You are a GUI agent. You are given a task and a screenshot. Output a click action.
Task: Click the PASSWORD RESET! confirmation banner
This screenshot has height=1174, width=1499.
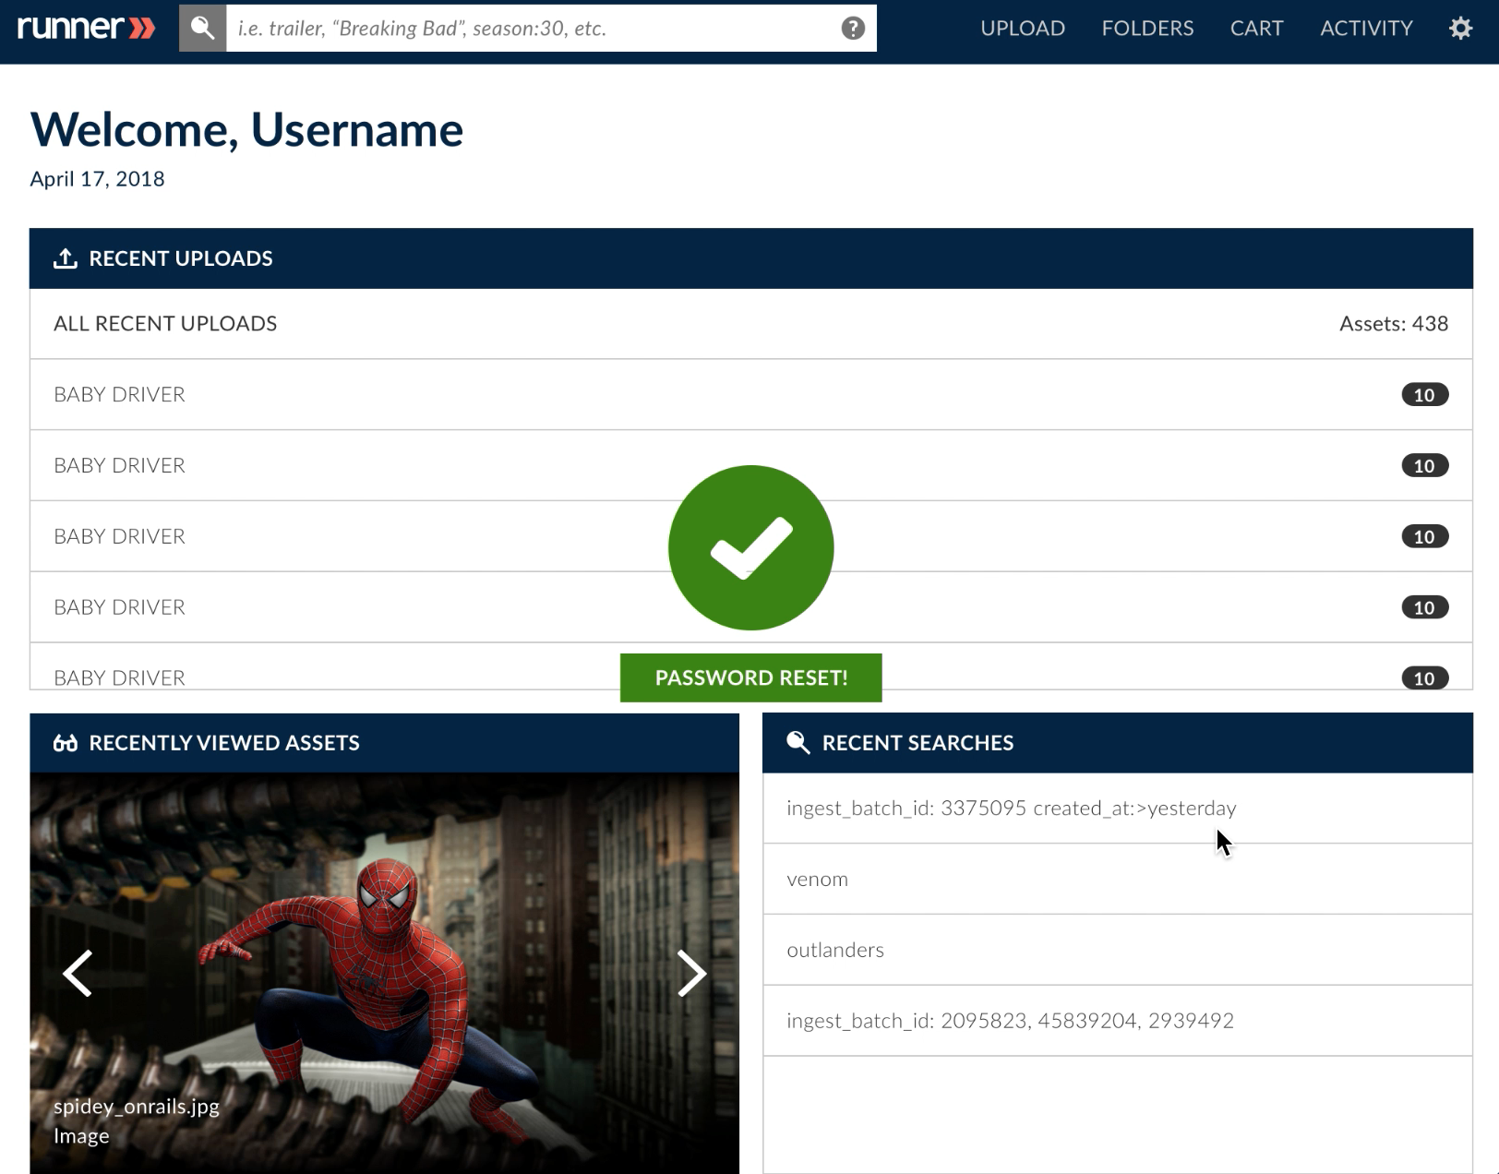click(751, 677)
